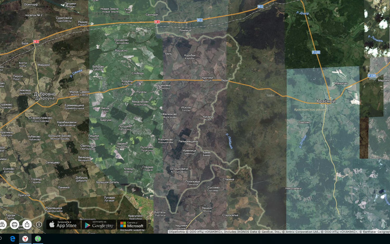Click the Ляды village label

pyautogui.click(x=225, y=80)
